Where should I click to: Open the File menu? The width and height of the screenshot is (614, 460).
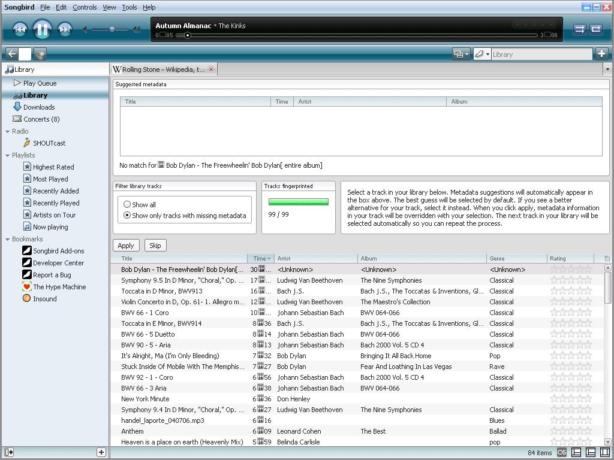[45, 7]
